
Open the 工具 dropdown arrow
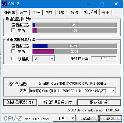click(x=73, y=118)
